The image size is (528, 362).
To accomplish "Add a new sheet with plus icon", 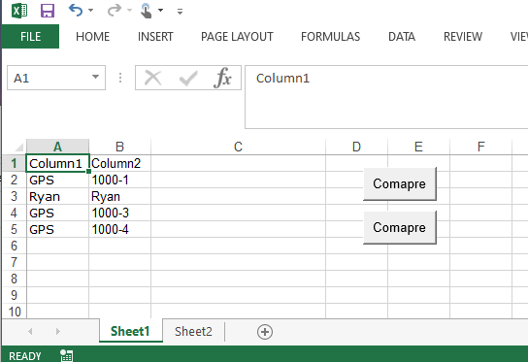I will click(x=265, y=332).
